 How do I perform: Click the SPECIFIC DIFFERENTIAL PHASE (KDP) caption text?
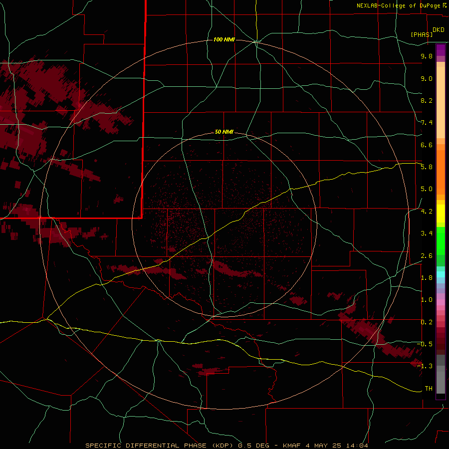(x=159, y=446)
